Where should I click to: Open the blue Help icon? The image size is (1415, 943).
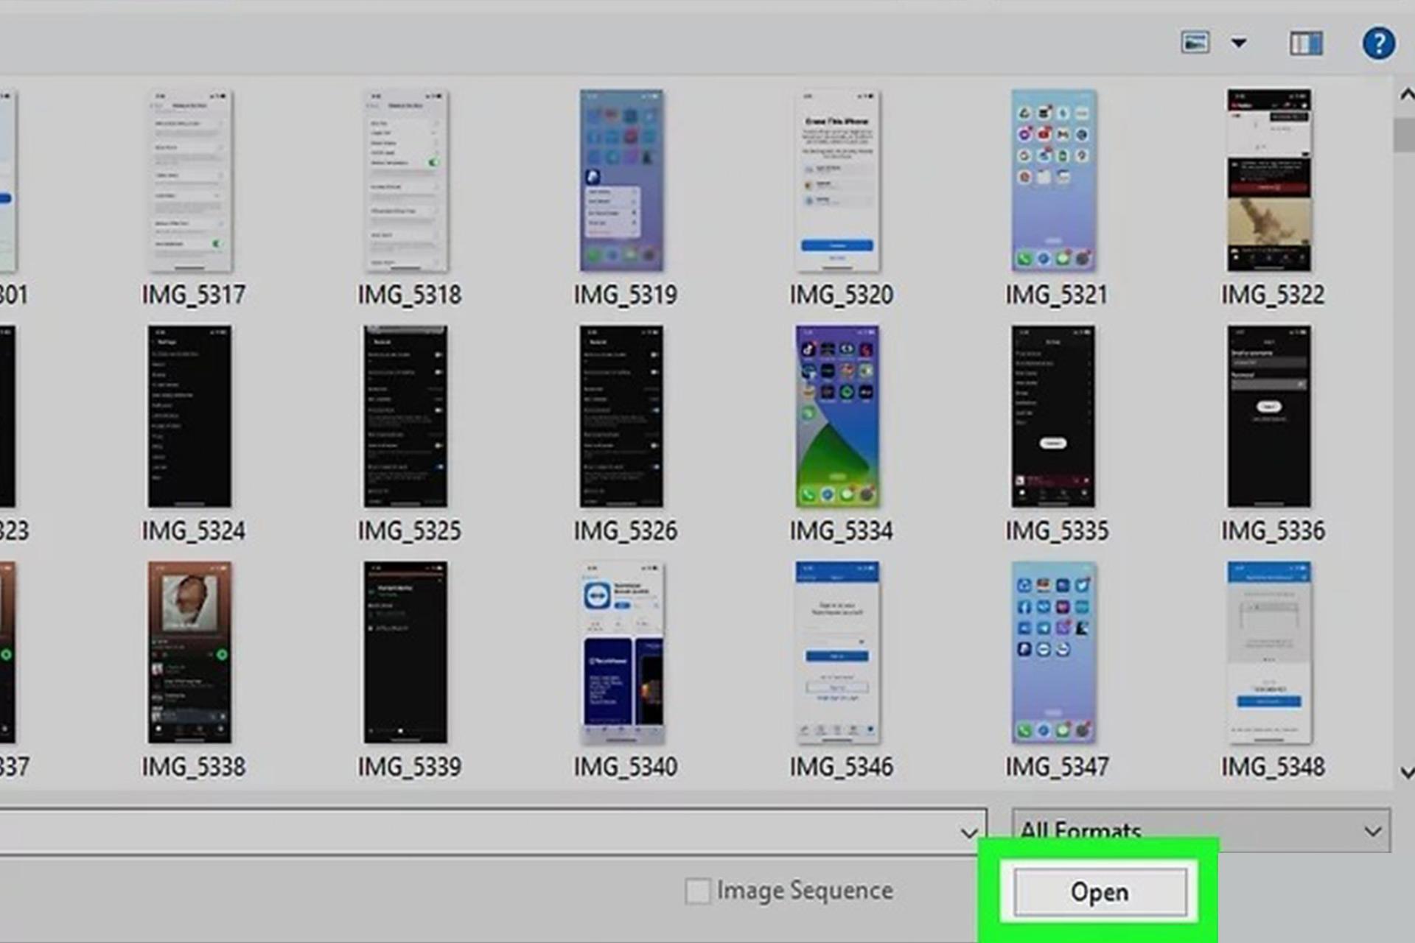pyautogui.click(x=1378, y=43)
